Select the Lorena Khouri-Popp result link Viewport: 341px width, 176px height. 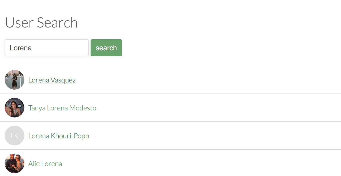59,136
